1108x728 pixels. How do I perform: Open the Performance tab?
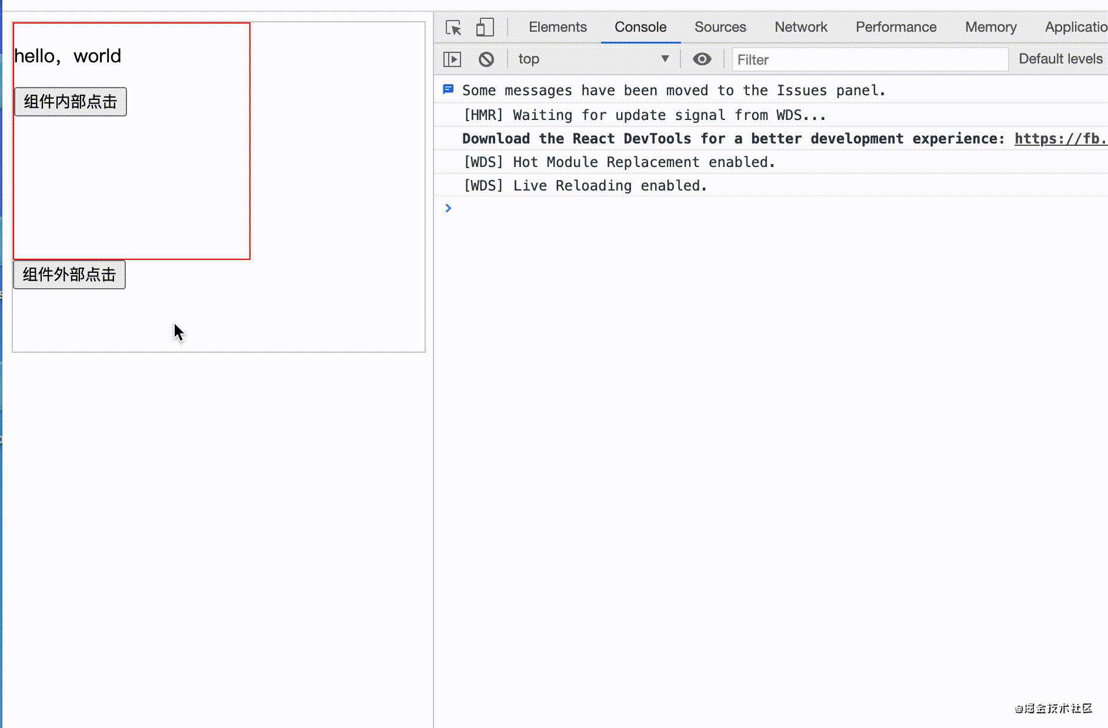point(896,27)
